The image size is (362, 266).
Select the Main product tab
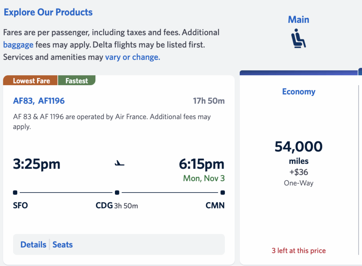(298, 19)
